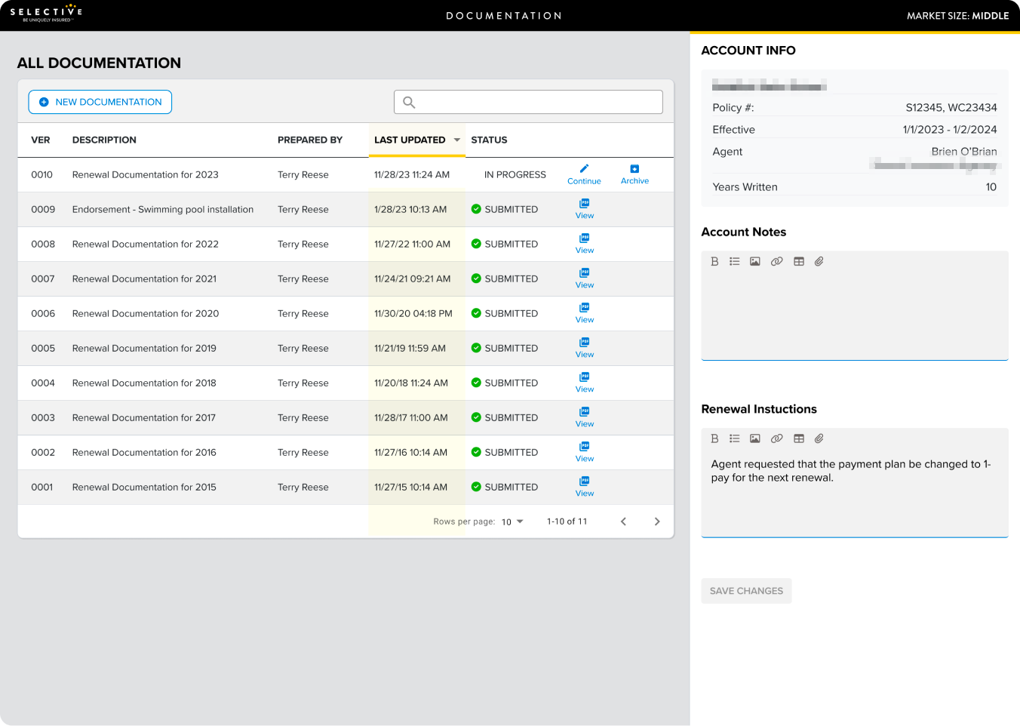This screenshot has width=1020, height=726.
Task: Click the policy number S12345, WC23434
Action: (951, 108)
